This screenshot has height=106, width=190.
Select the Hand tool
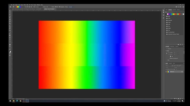coord(10,44)
